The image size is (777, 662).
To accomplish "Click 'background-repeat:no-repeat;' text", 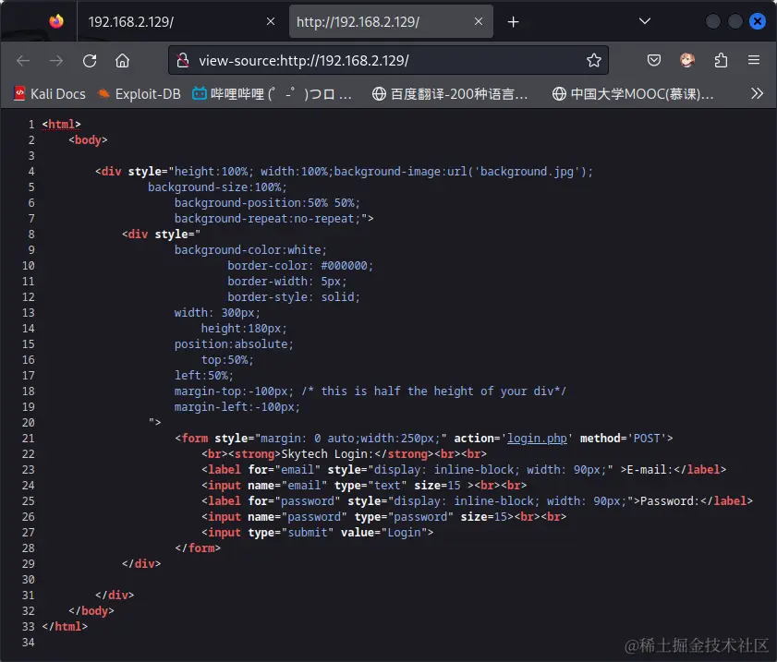I will click(x=267, y=218).
